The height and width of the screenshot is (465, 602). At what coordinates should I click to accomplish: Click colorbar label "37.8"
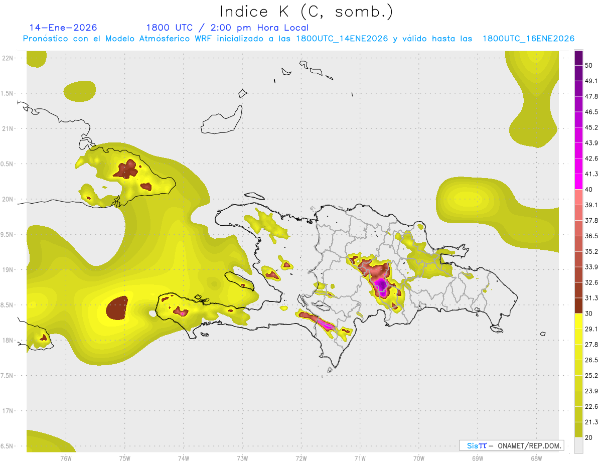tap(591, 220)
